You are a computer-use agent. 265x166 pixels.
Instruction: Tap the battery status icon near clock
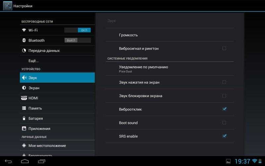coord(260,161)
